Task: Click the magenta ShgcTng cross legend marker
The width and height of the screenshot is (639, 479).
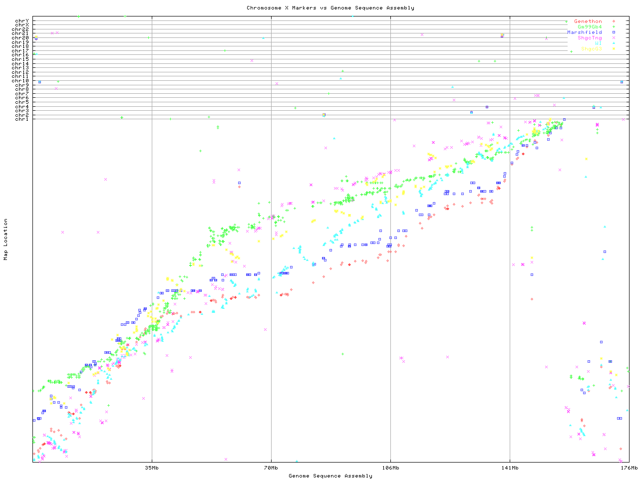Action: click(614, 38)
